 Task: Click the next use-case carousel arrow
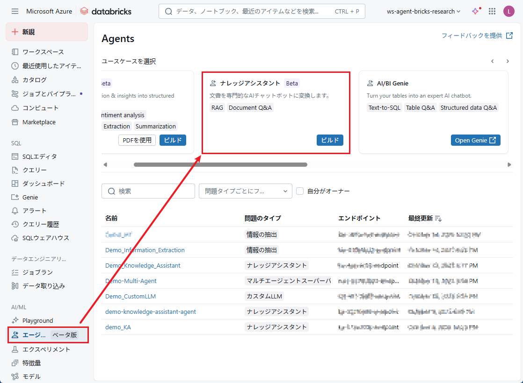point(508,61)
